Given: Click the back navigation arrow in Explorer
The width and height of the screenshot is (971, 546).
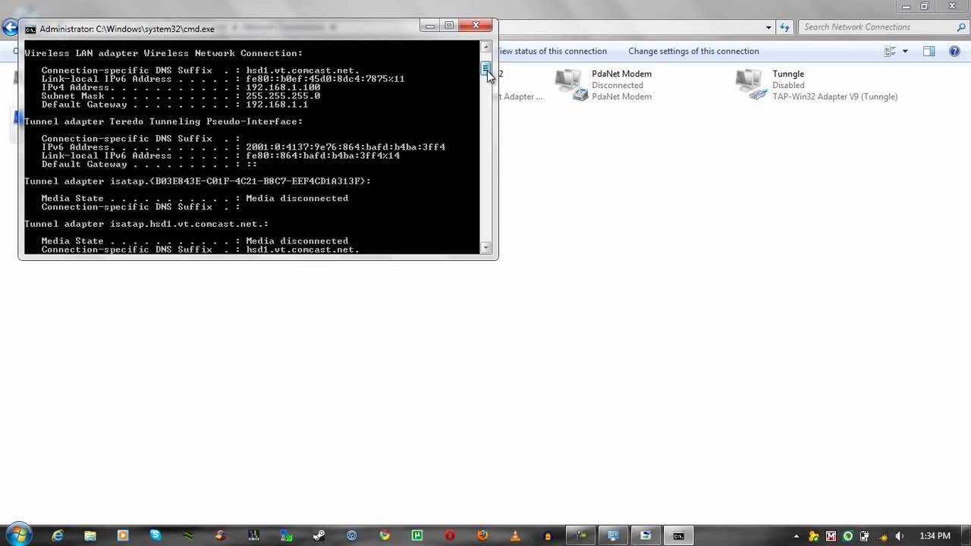Looking at the screenshot, I should click(x=9, y=28).
